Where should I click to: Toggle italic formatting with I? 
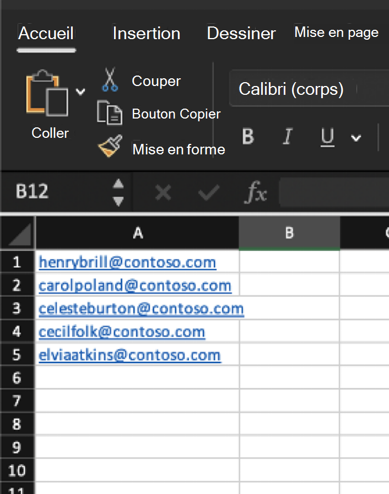click(x=288, y=137)
